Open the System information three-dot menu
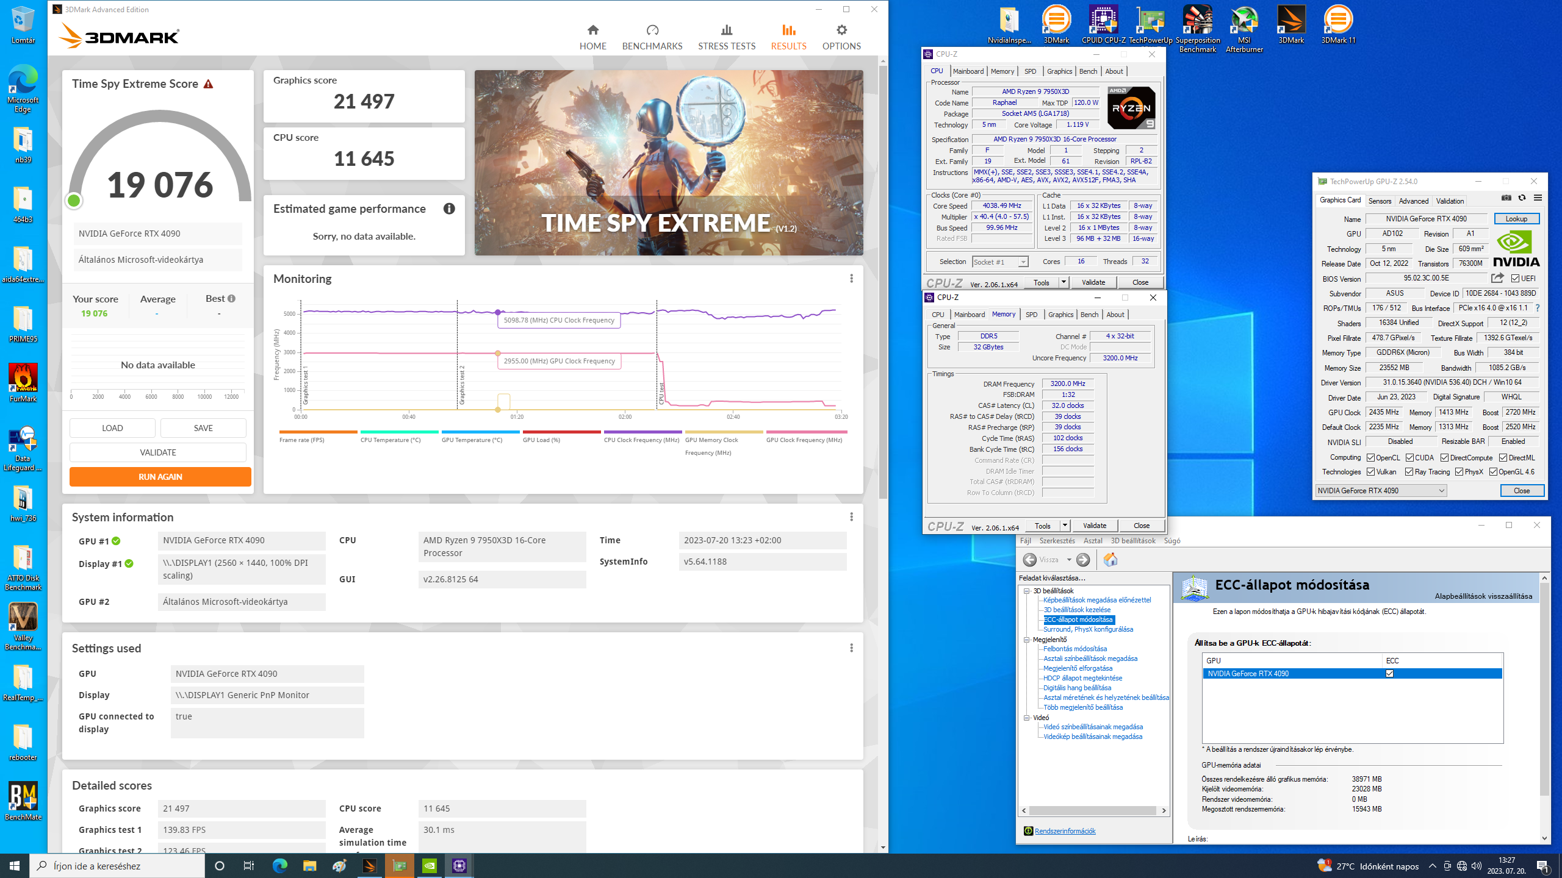The width and height of the screenshot is (1562, 878). click(x=851, y=517)
